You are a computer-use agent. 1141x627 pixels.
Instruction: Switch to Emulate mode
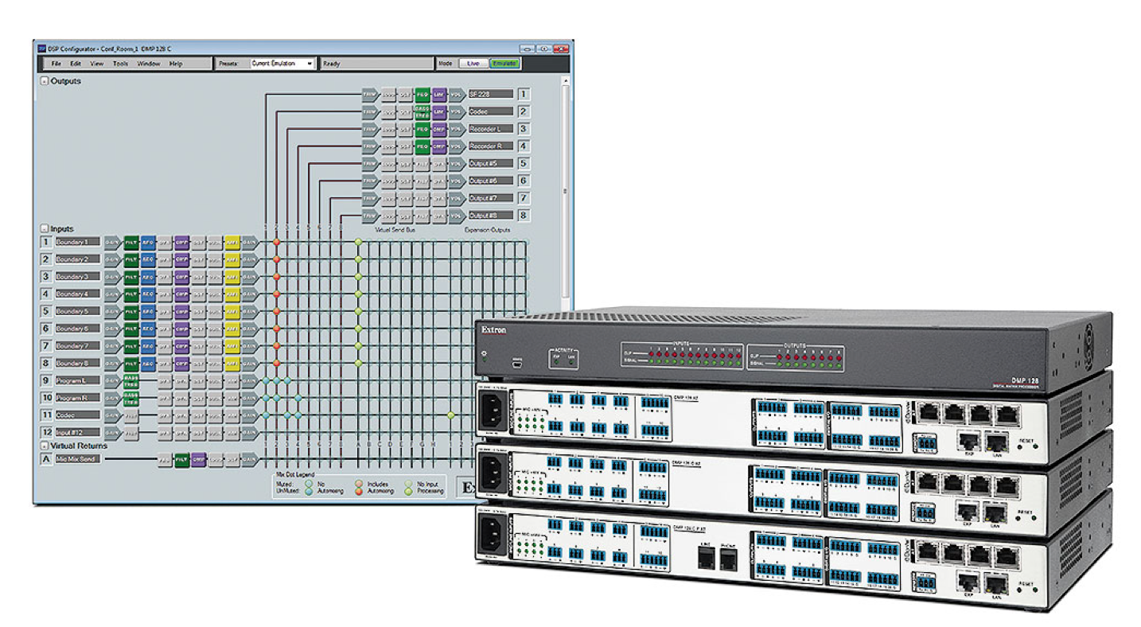tap(504, 64)
